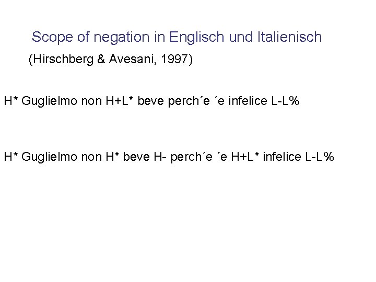Click 'H+L*' before 'infelice' in second sentence
Screen dimensions: 376x282
245,157
